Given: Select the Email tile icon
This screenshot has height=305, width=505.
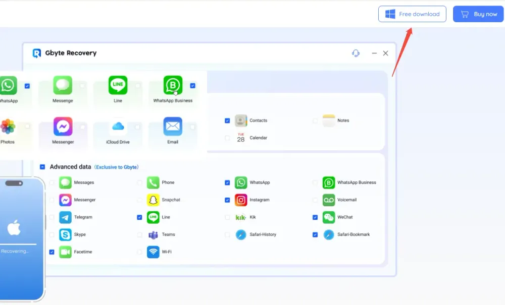Looking at the screenshot, I should 173,127.
